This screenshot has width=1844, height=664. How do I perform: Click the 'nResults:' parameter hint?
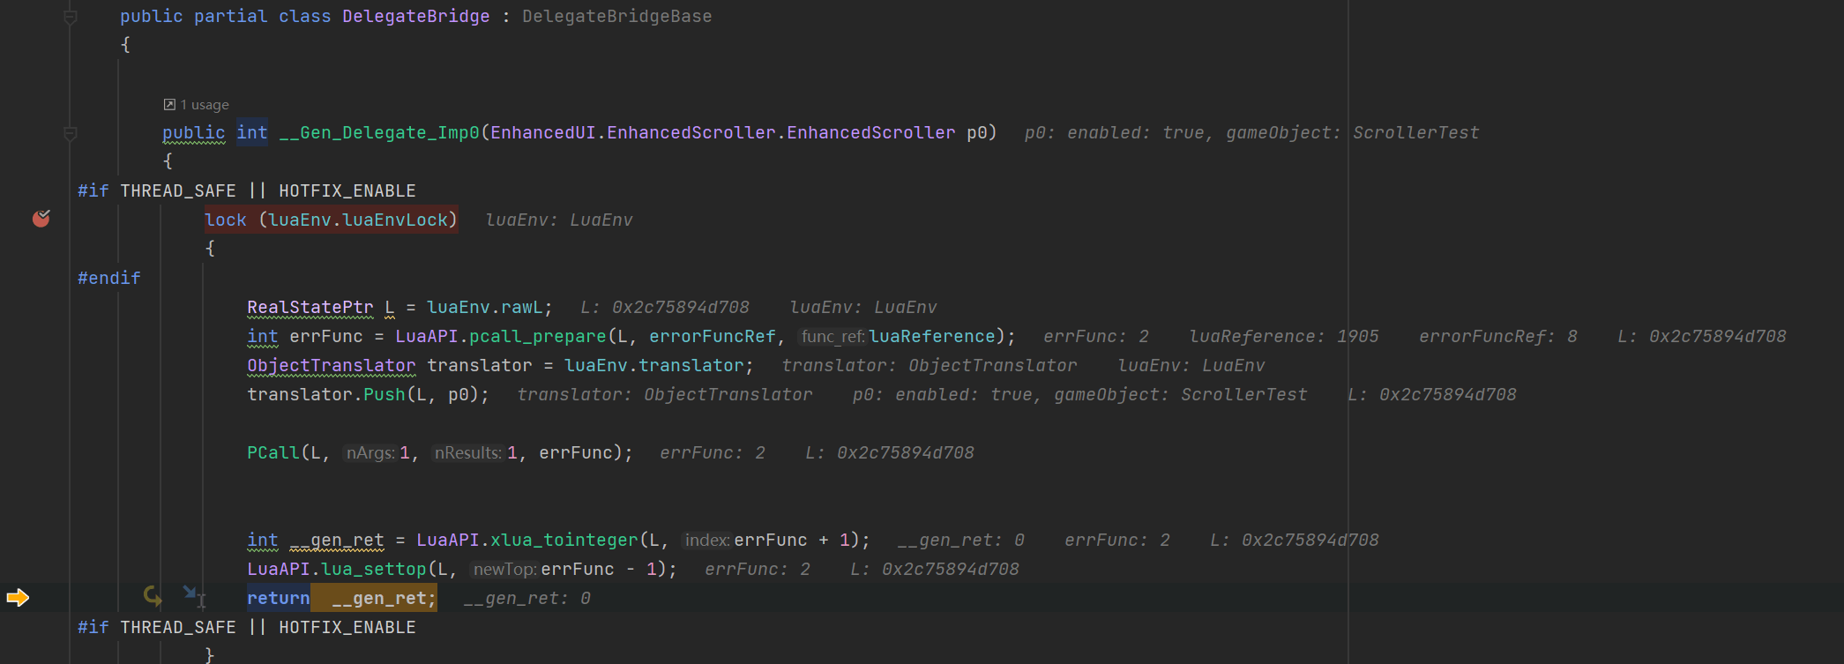468,452
